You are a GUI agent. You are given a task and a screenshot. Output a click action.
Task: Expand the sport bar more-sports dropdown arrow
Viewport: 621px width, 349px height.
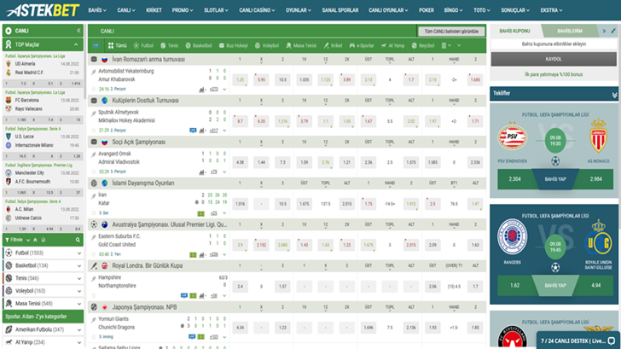[459, 45]
